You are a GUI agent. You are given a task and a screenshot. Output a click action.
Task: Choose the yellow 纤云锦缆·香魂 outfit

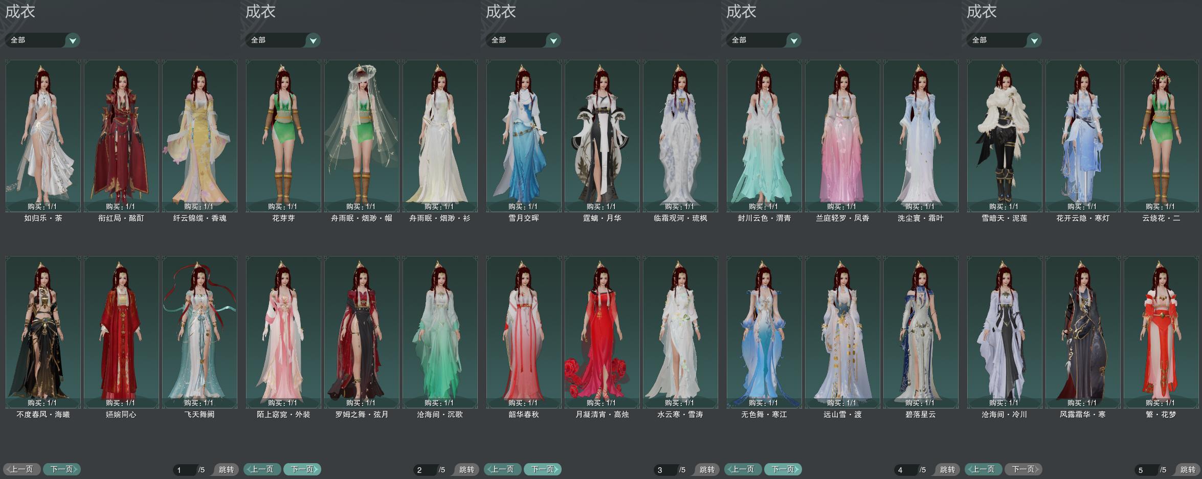point(199,135)
